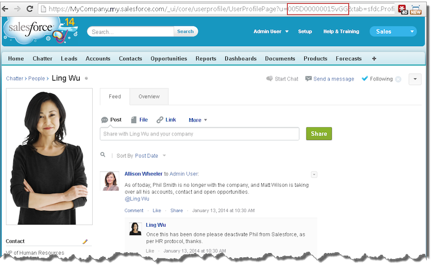Click the Salesforce logo
The width and height of the screenshot is (431, 271).
[x=30, y=29]
